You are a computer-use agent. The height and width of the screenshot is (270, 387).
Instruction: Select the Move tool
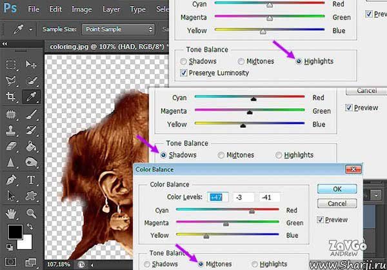[30, 65]
